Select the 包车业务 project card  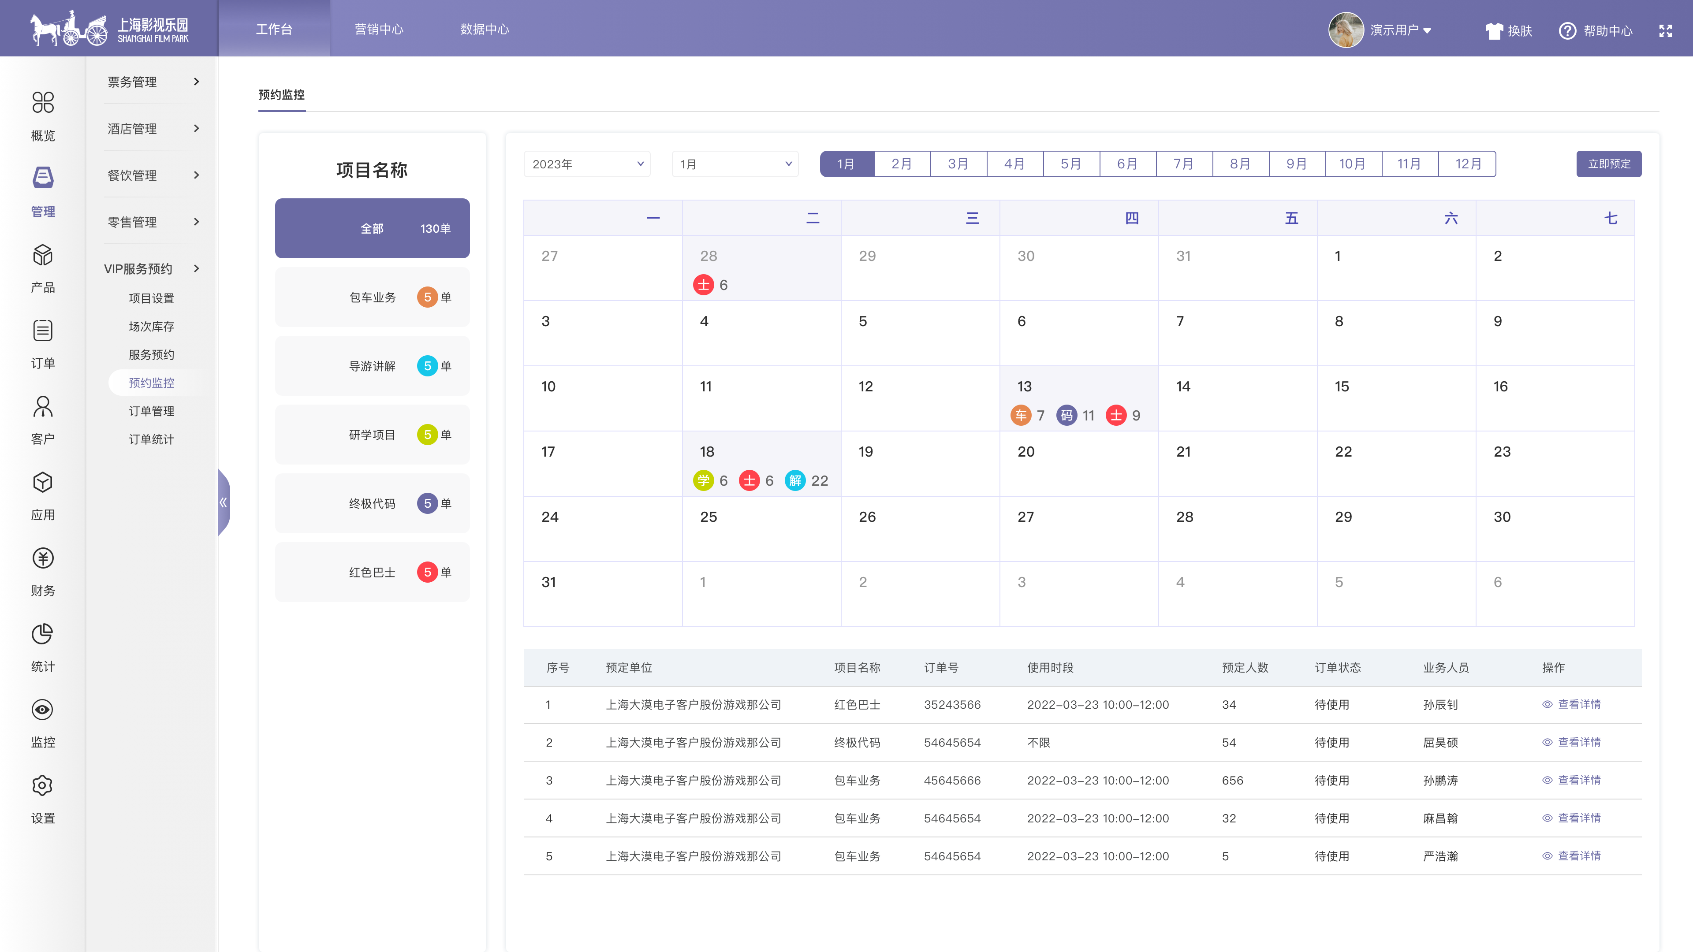coord(372,297)
